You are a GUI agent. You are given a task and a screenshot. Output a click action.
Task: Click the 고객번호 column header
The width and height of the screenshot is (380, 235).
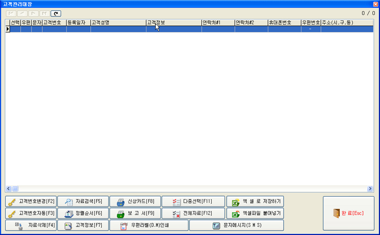click(x=54, y=22)
